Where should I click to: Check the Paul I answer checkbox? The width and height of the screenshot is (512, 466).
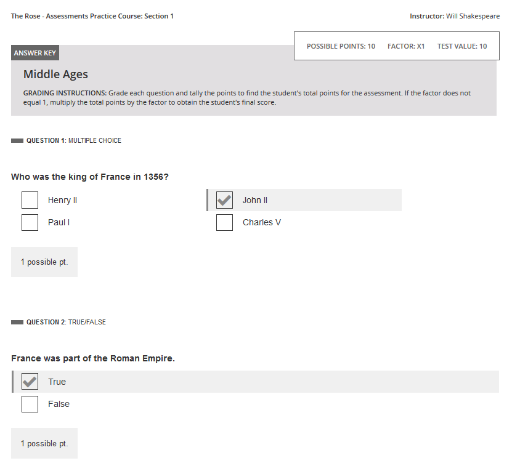[x=30, y=222]
